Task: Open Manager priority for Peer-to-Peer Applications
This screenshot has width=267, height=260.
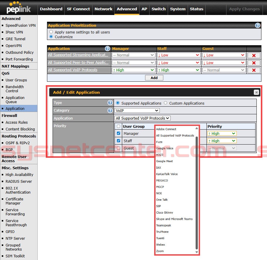Action: coord(133,63)
